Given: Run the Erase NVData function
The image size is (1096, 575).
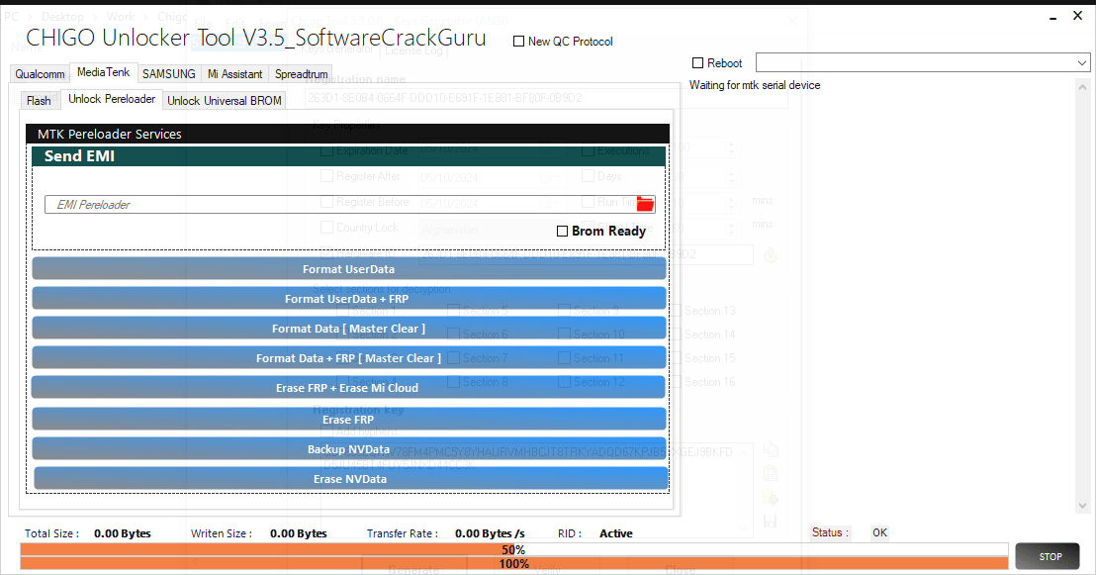Looking at the screenshot, I should pos(348,478).
